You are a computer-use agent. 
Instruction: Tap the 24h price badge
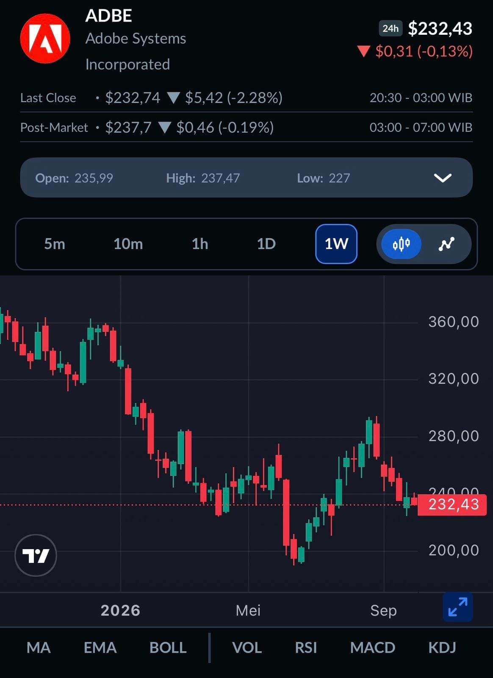pyautogui.click(x=390, y=28)
